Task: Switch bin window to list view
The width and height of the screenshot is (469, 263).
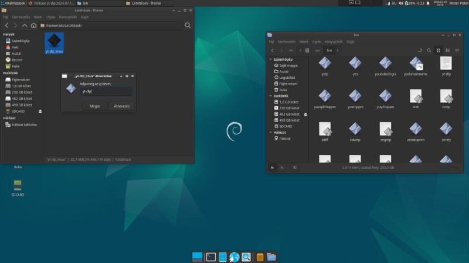Action: (x=448, y=50)
